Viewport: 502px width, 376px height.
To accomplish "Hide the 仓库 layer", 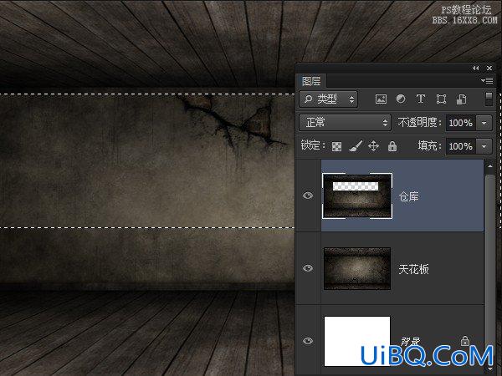I will [x=308, y=196].
